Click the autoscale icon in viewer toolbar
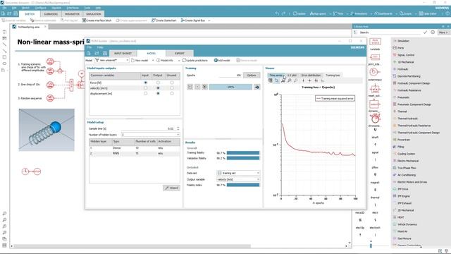Viewport: 451px width, 254px height. point(283,81)
